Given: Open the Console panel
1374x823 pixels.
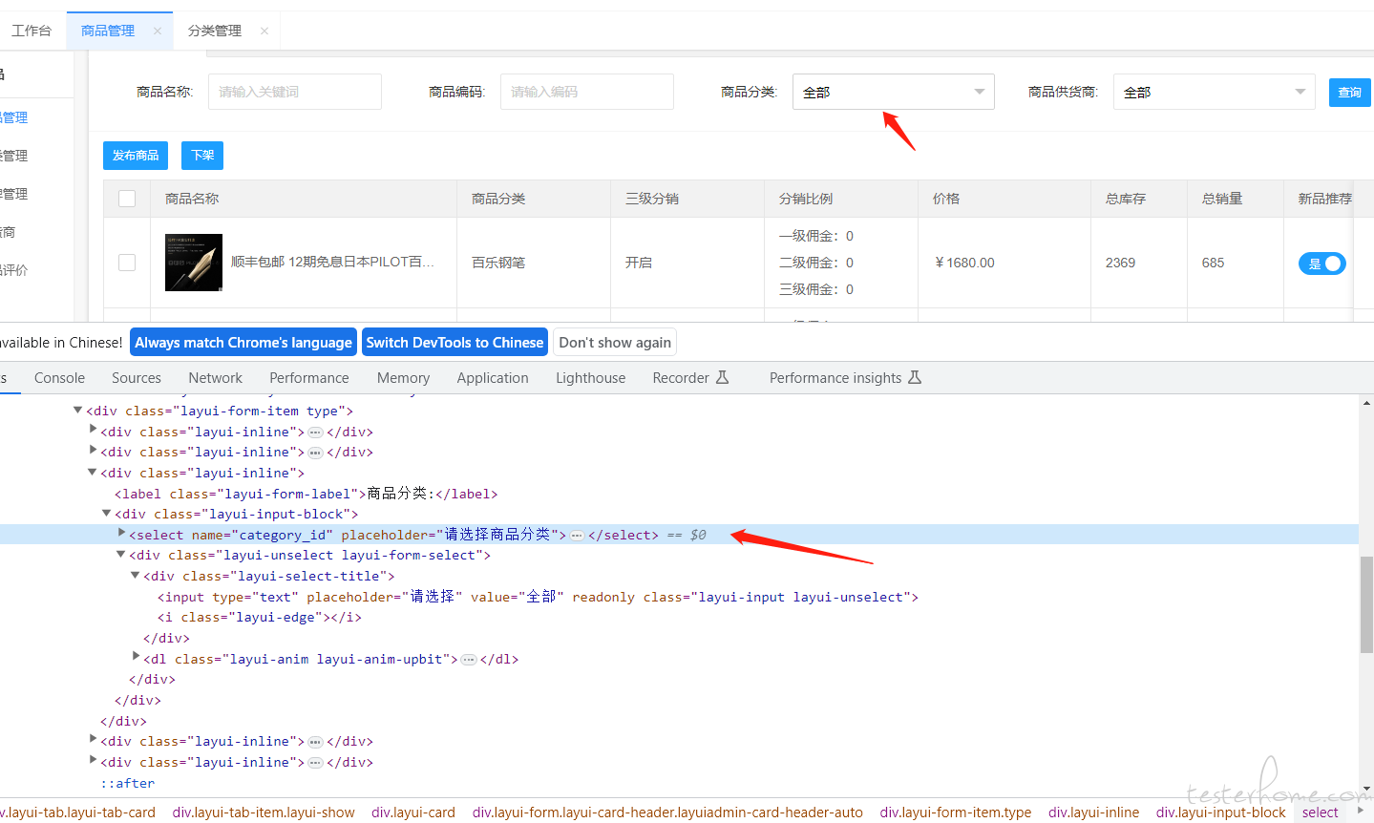Looking at the screenshot, I should click(x=59, y=378).
